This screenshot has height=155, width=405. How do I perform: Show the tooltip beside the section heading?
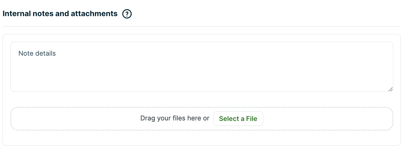[x=127, y=14]
